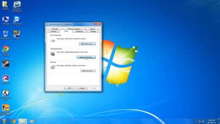Click the Show desktop button
Image resolution: width=220 pixels, height=124 pixels.
pyautogui.click(x=219, y=121)
